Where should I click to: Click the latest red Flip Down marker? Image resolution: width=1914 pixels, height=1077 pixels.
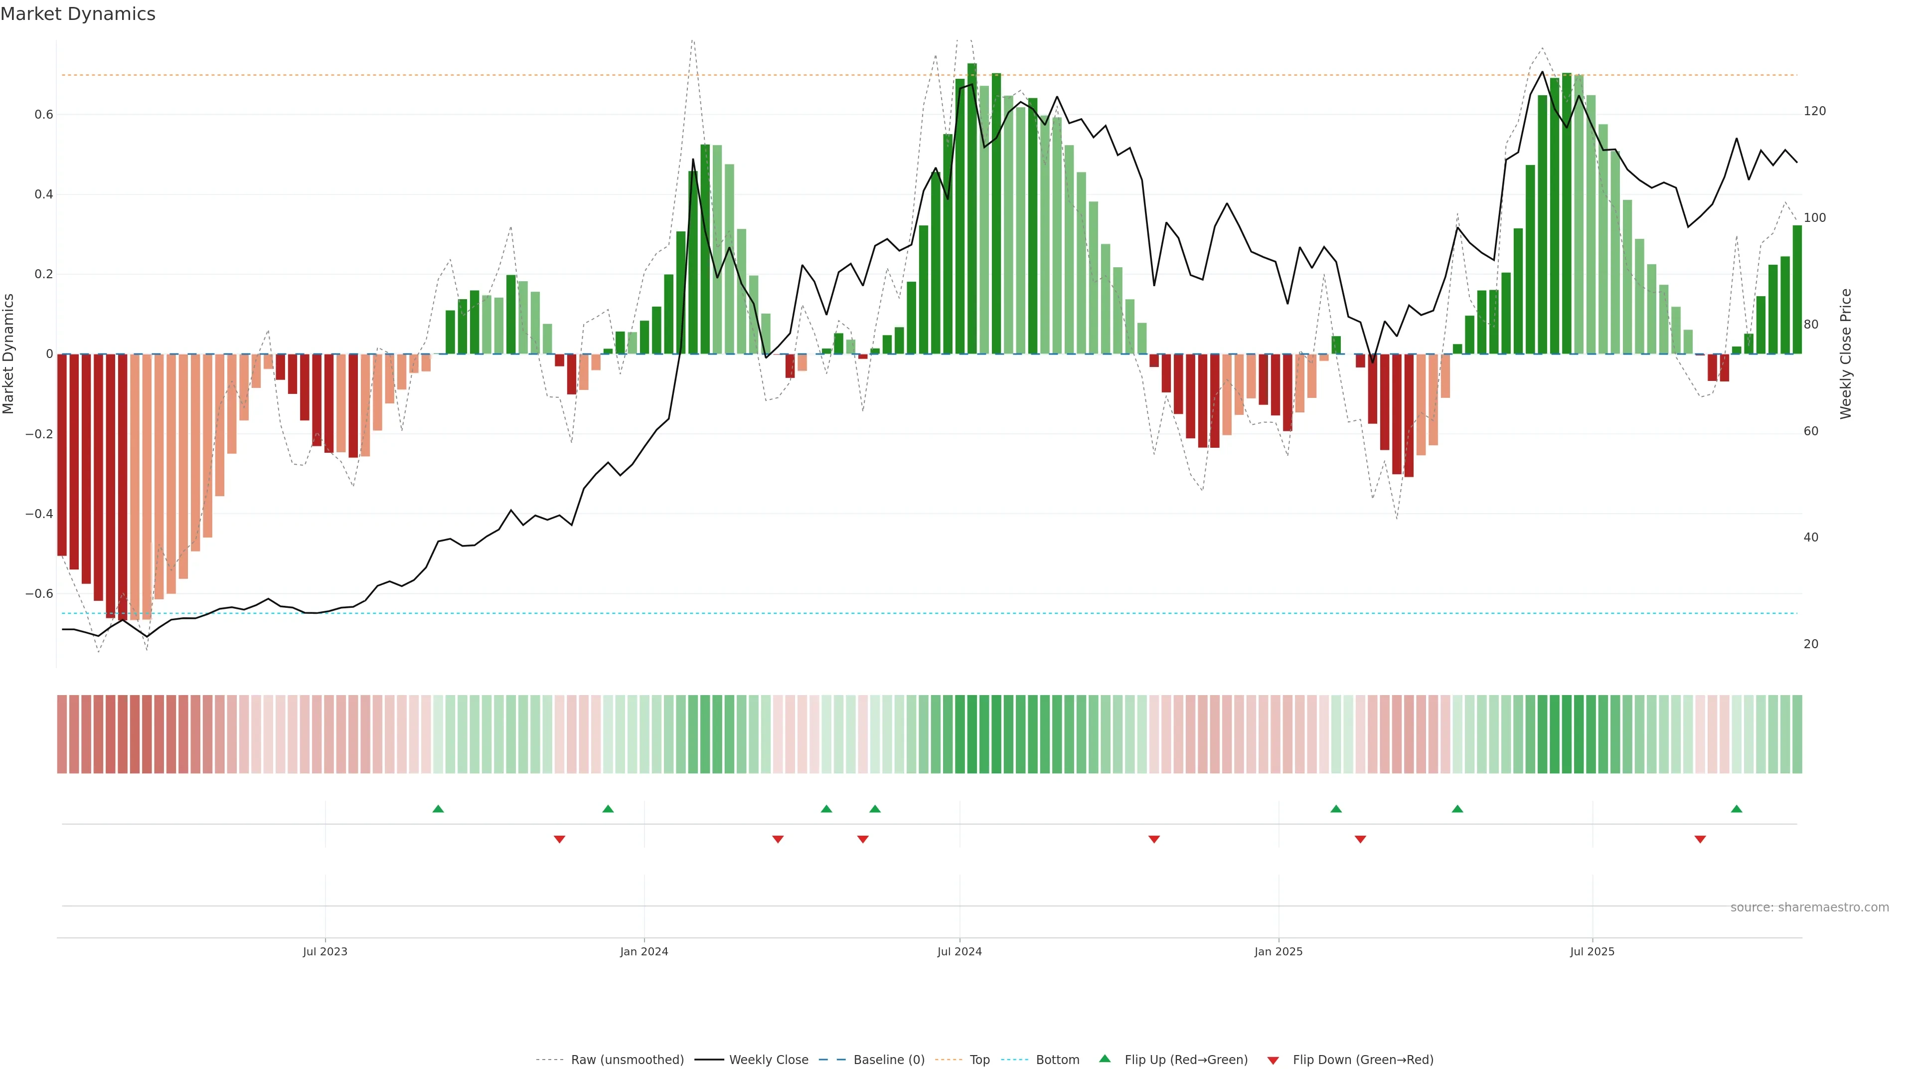coord(1700,839)
